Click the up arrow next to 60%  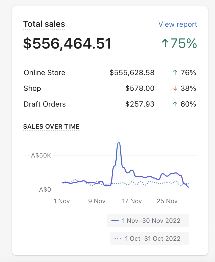click(x=175, y=104)
